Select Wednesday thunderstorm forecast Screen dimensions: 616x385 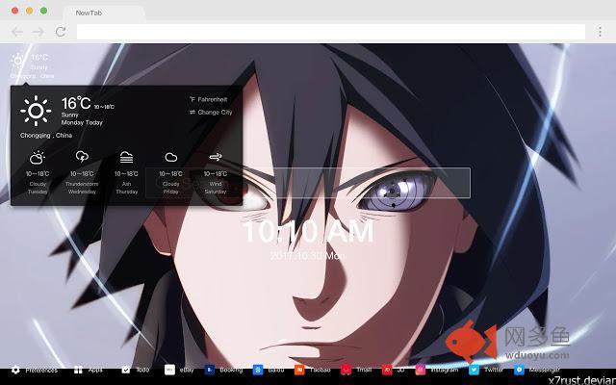(82, 171)
